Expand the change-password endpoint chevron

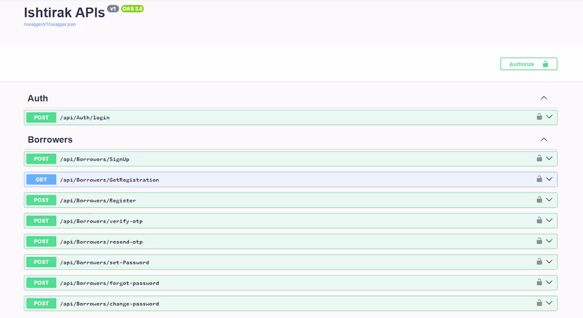(549, 303)
